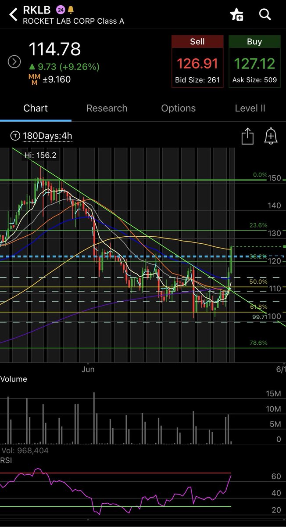Select the 50.0% Fibonacci level label
This screenshot has width=286, height=527.
coord(258,282)
